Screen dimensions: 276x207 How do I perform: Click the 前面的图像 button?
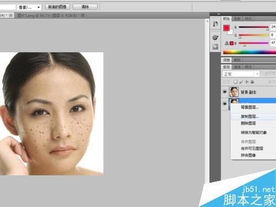coord(57,7)
